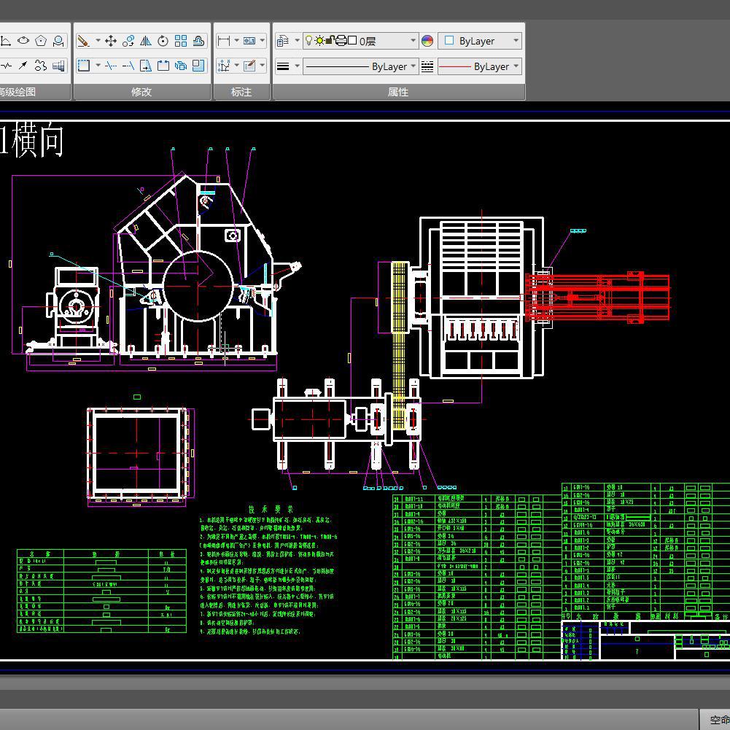Click the linetype icon with dashed lines
The width and height of the screenshot is (730, 730).
[x=427, y=66]
